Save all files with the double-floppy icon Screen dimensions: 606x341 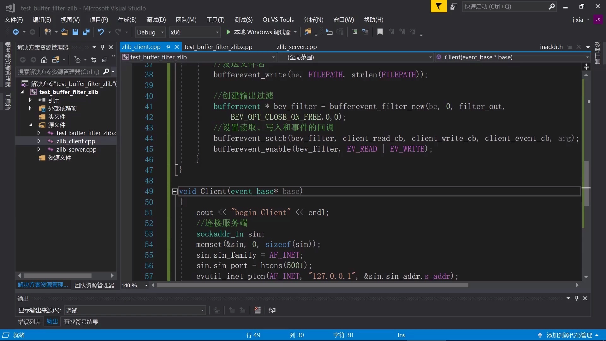coord(86,32)
